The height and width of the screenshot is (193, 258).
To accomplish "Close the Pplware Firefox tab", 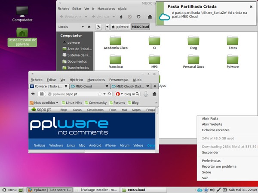I will pos(66,86).
